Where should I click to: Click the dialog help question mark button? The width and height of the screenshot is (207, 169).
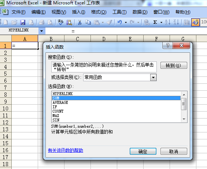pyautogui.click(x=168, y=45)
